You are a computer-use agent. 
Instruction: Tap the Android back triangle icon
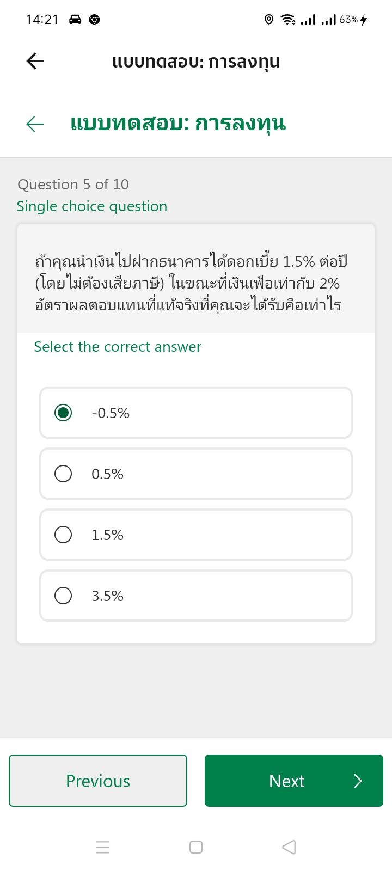(x=289, y=847)
